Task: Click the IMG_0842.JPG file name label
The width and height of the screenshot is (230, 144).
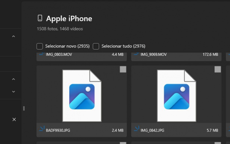Action: (x=152, y=130)
